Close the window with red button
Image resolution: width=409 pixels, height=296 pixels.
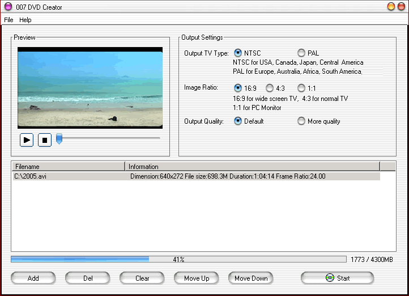click(x=401, y=7)
